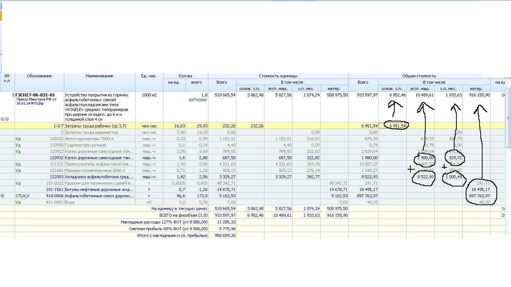Click the right minus icon in position 3
Screen dimensions: 511x287
click(7, 119)
